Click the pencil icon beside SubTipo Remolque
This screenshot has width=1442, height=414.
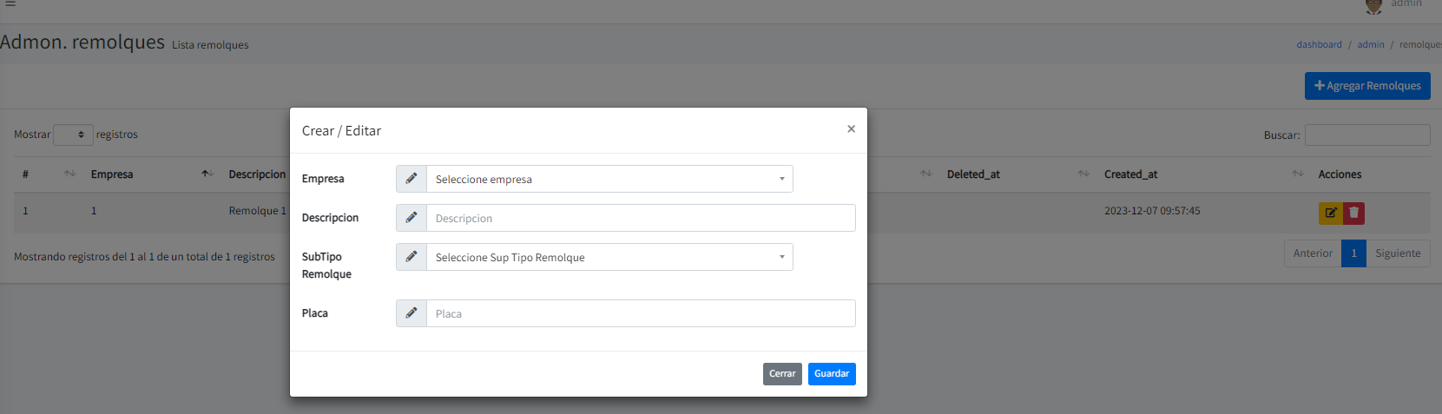pyautogui.click(x=412, y=257)
